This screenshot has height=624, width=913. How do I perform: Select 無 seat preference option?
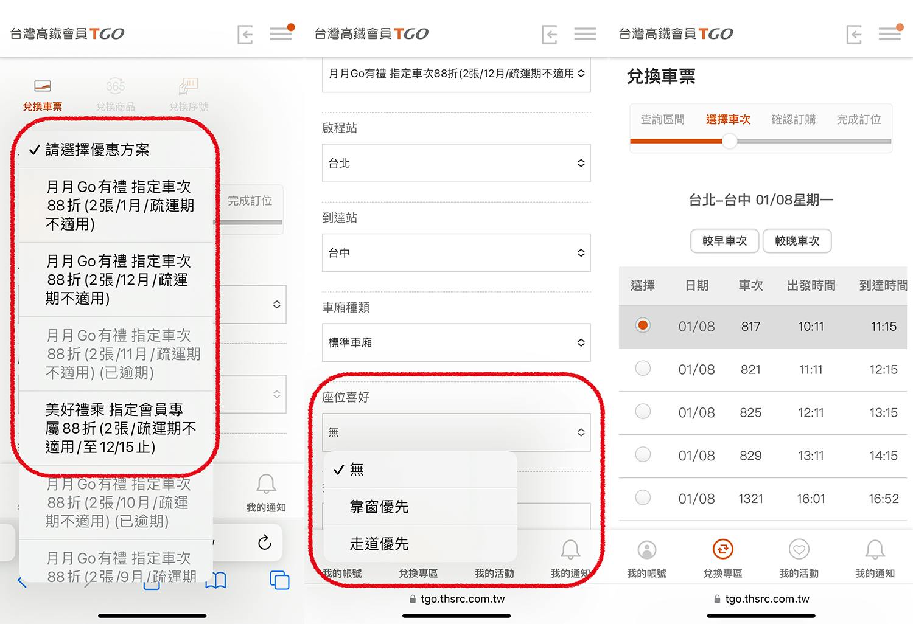[420, 470]
